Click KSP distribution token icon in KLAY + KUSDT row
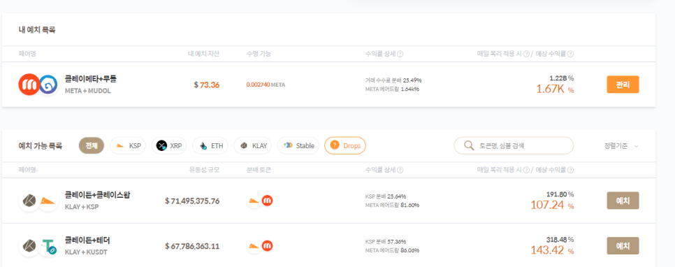 click(254, 246)
